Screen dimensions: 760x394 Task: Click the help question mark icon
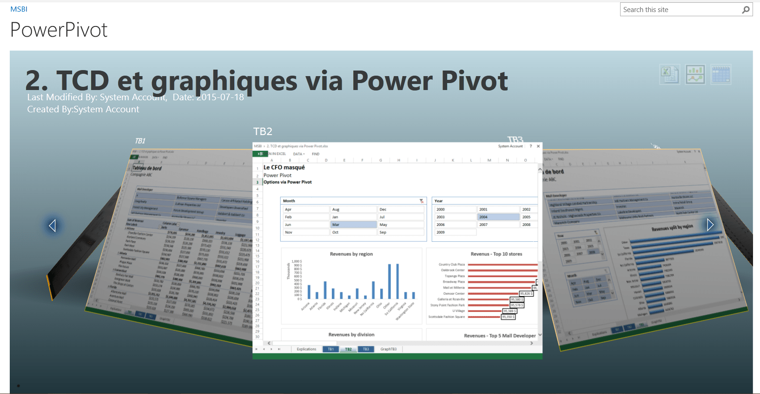click(531, 146)
